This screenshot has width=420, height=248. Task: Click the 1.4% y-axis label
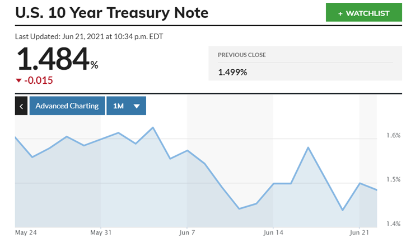pos(393,224)
